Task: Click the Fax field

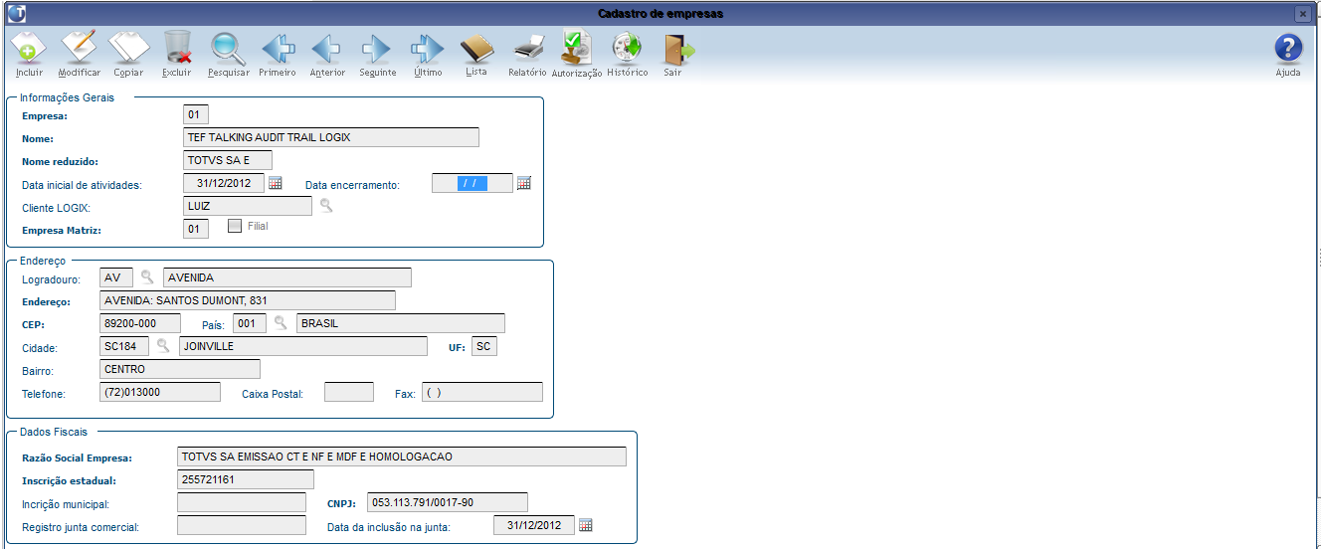Action: pyautogui.click(x=482, y=392)
